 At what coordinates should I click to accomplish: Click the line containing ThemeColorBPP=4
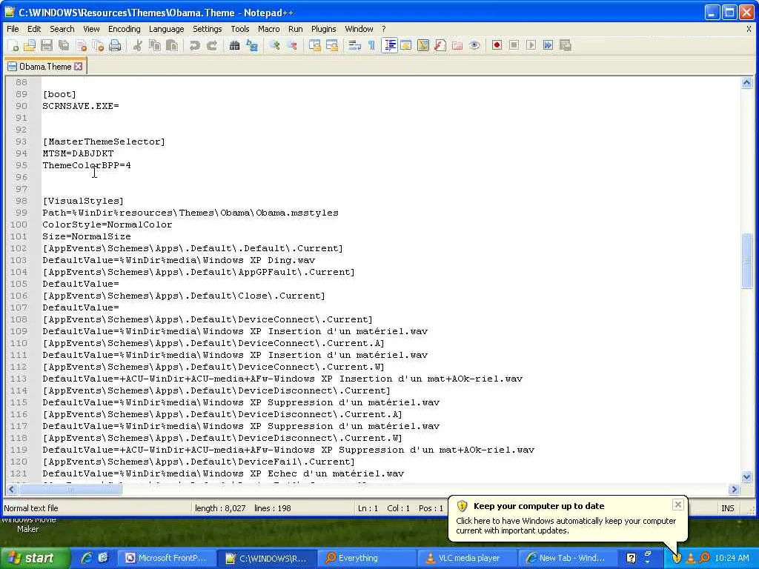[x=87, y=165]
